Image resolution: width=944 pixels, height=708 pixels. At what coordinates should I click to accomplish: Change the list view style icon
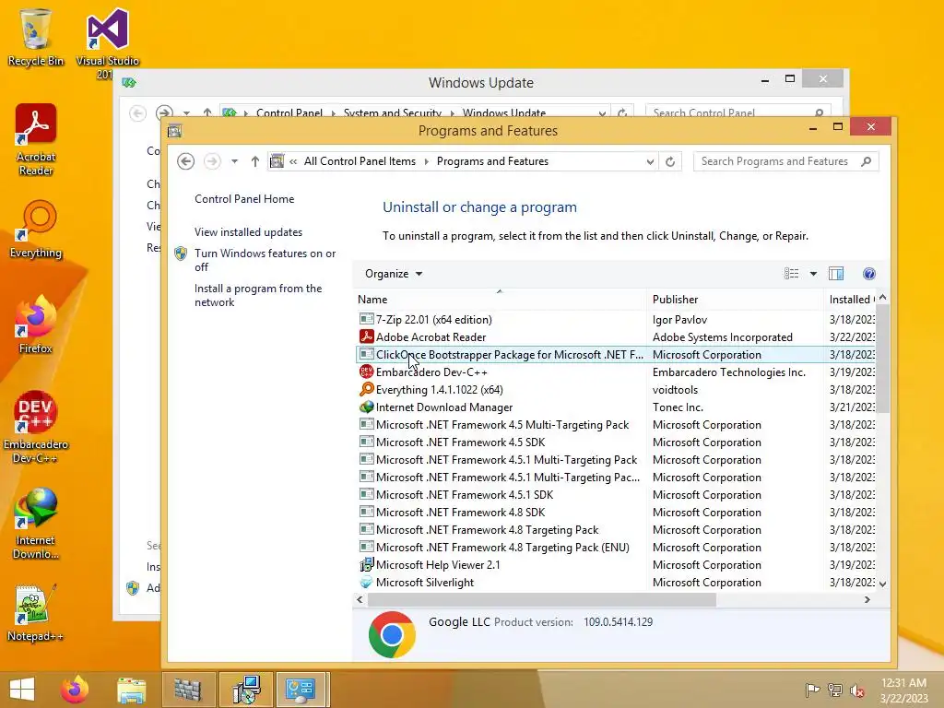[792, 274]
